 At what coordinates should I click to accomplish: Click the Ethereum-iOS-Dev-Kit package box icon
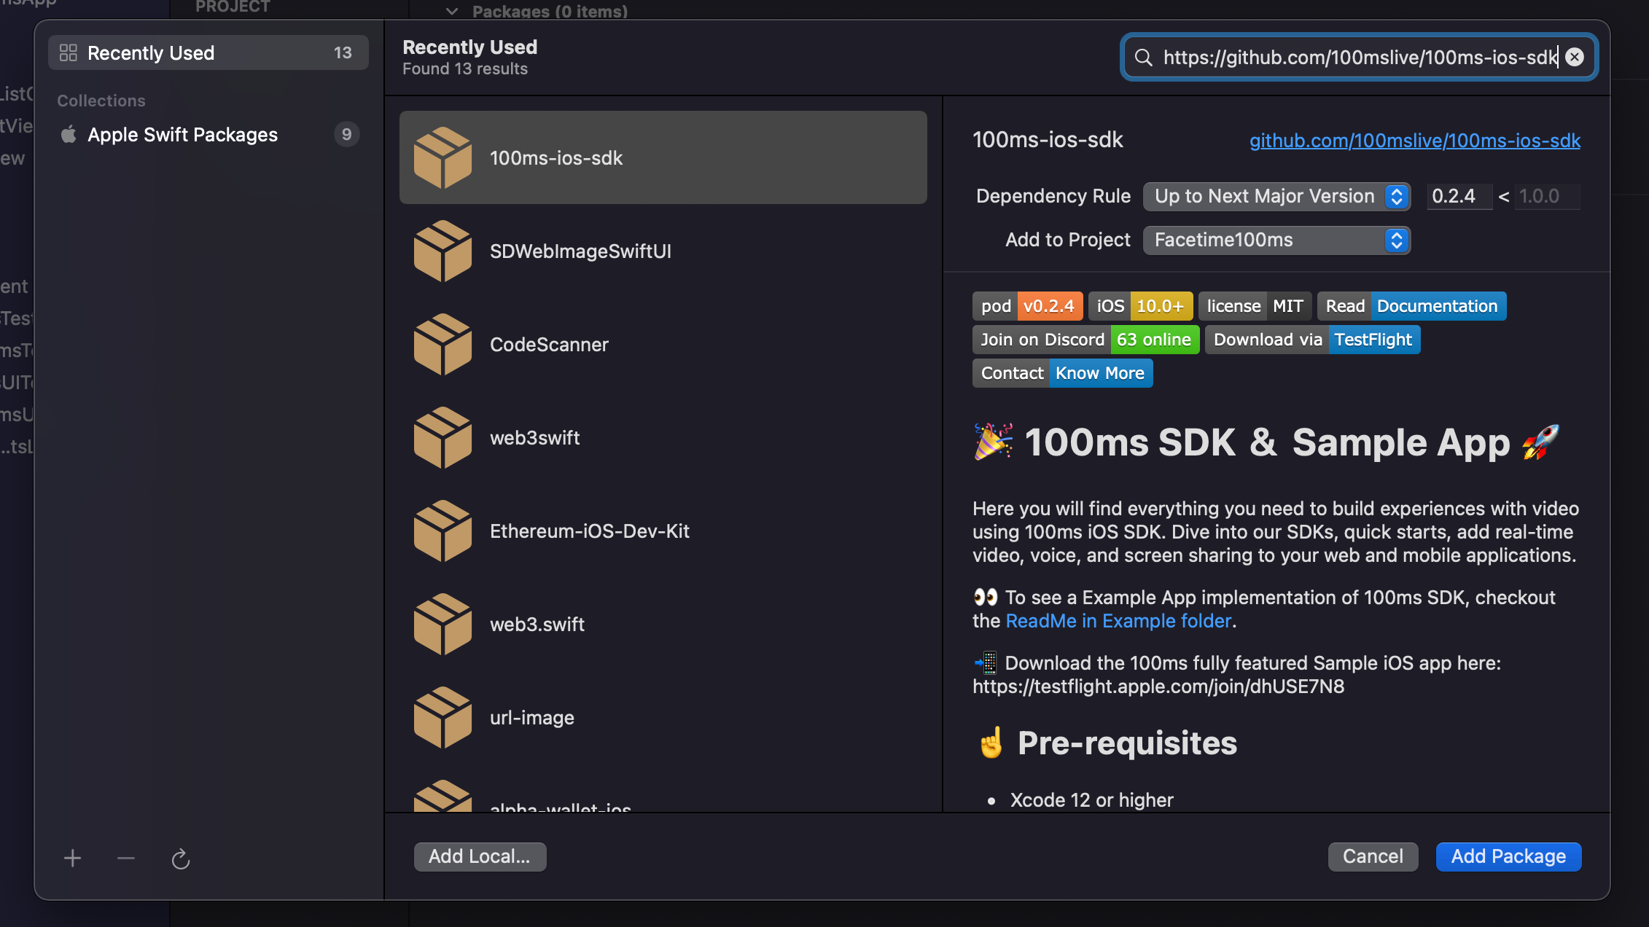point(443,531)
